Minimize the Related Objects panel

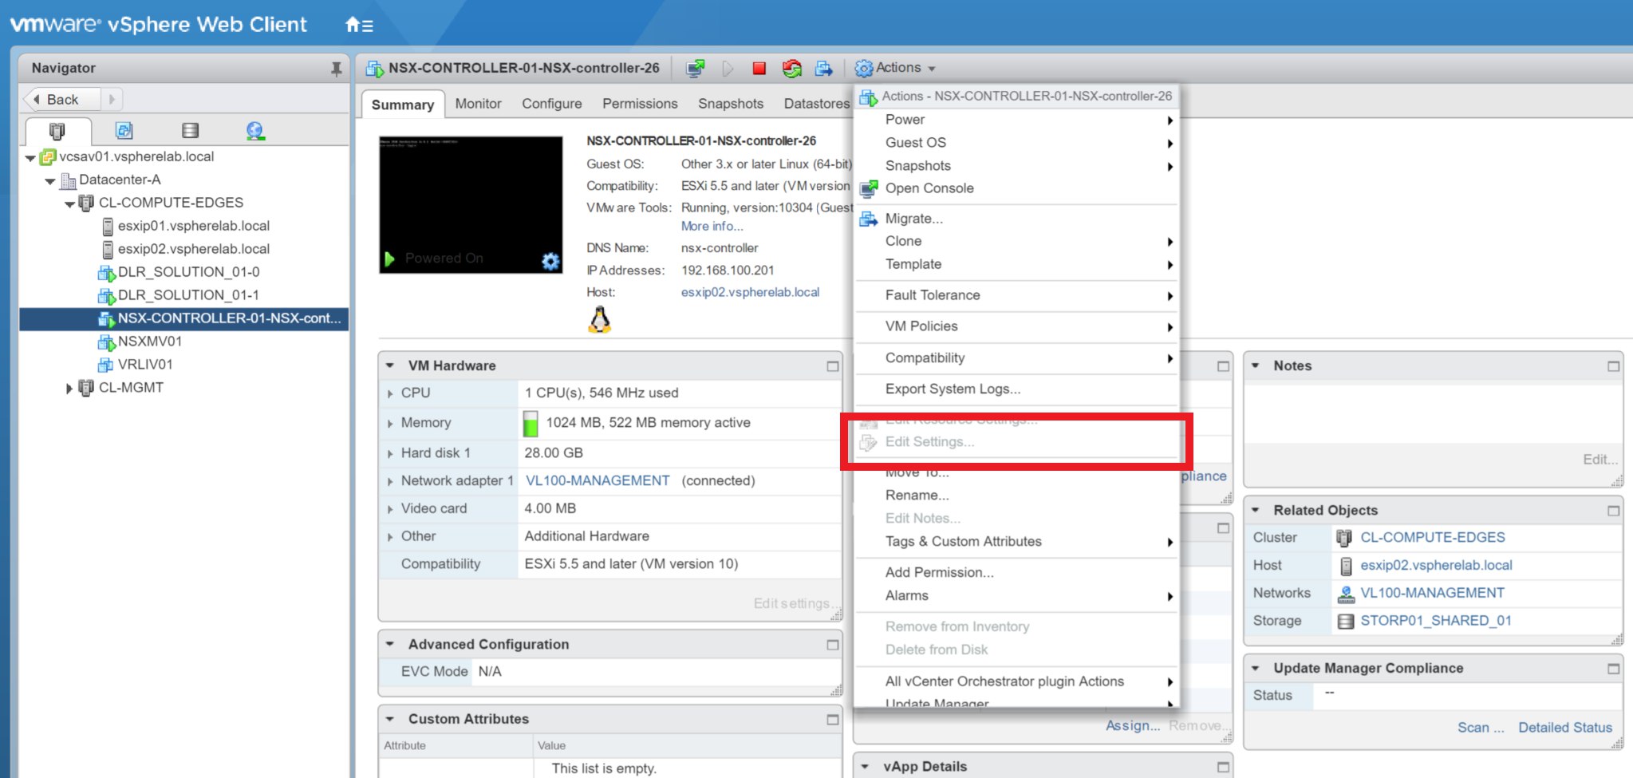pyautogui.click(x=1613, y=511)
